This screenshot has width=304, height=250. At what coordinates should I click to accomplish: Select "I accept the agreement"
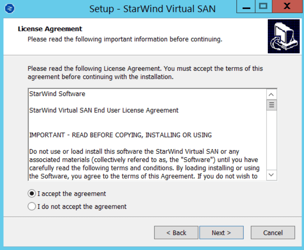32,194
